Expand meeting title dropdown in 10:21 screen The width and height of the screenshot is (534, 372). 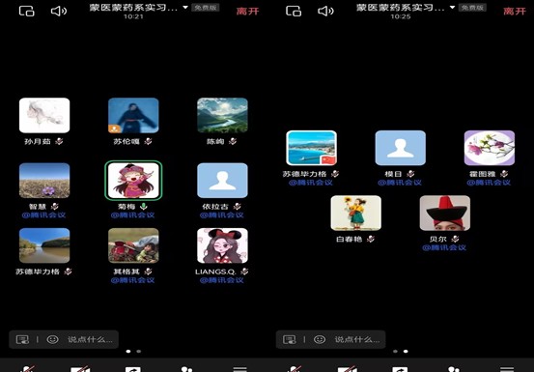[x=185, y=7]
